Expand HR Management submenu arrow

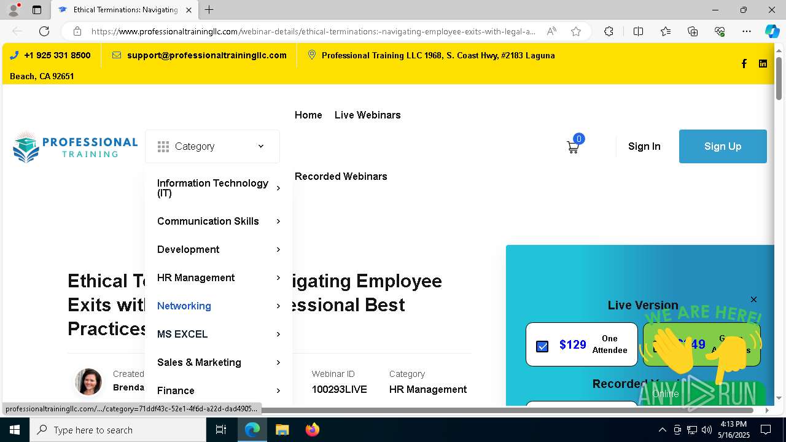coord(278,277)
